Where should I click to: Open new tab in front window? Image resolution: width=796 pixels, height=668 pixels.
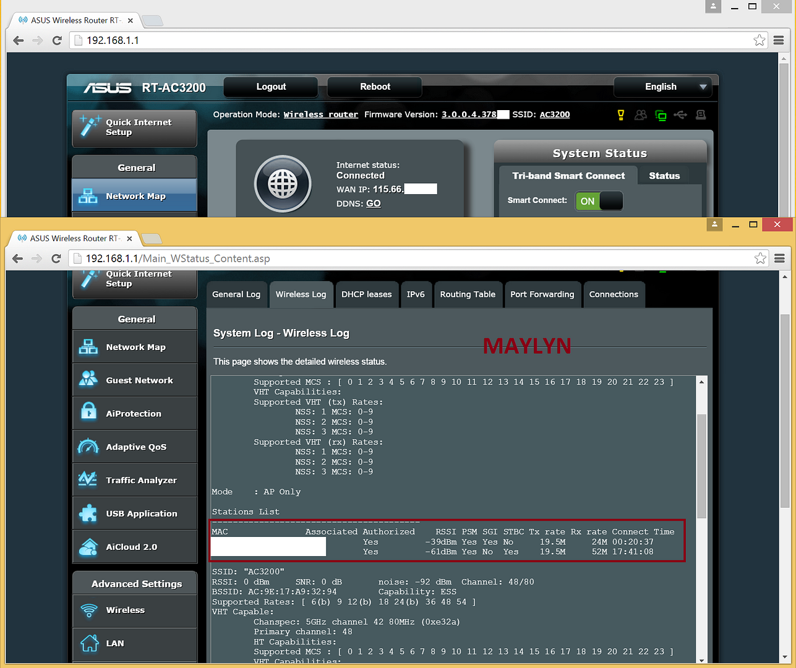[152, 239]
